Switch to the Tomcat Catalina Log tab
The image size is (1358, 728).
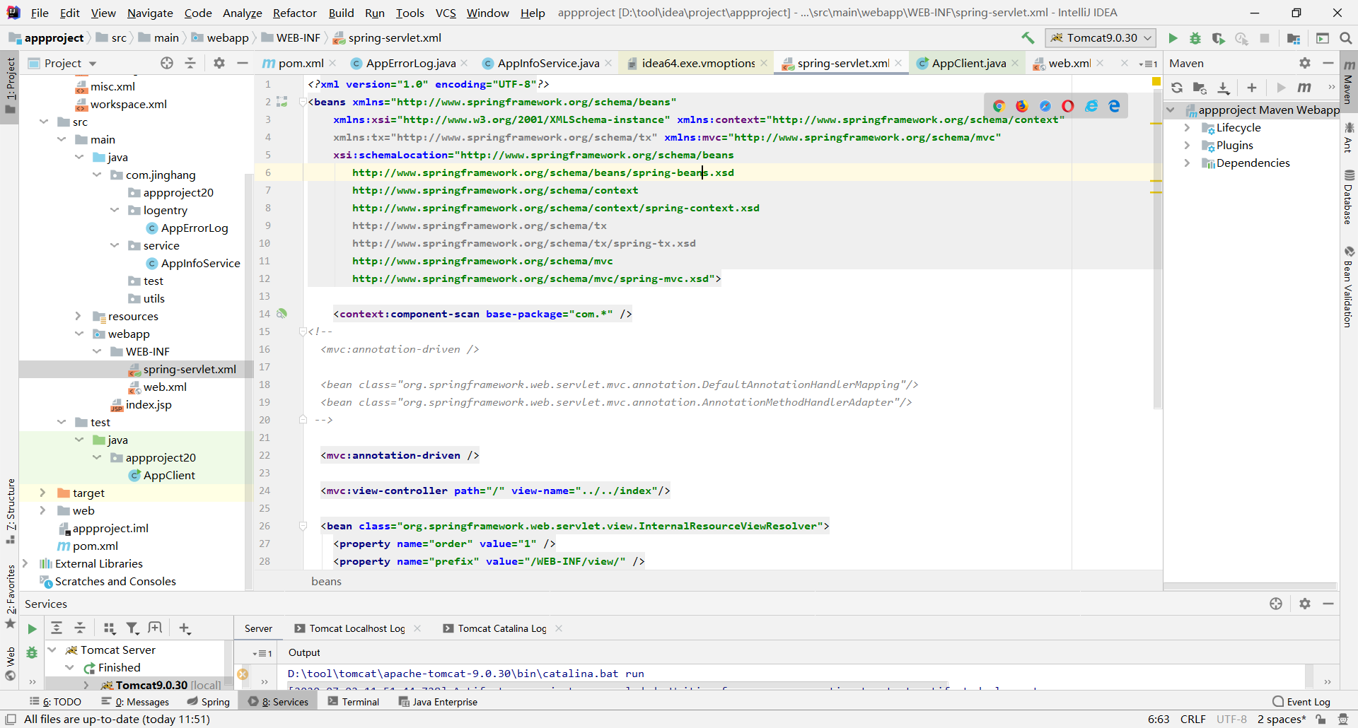click(501, 628)
